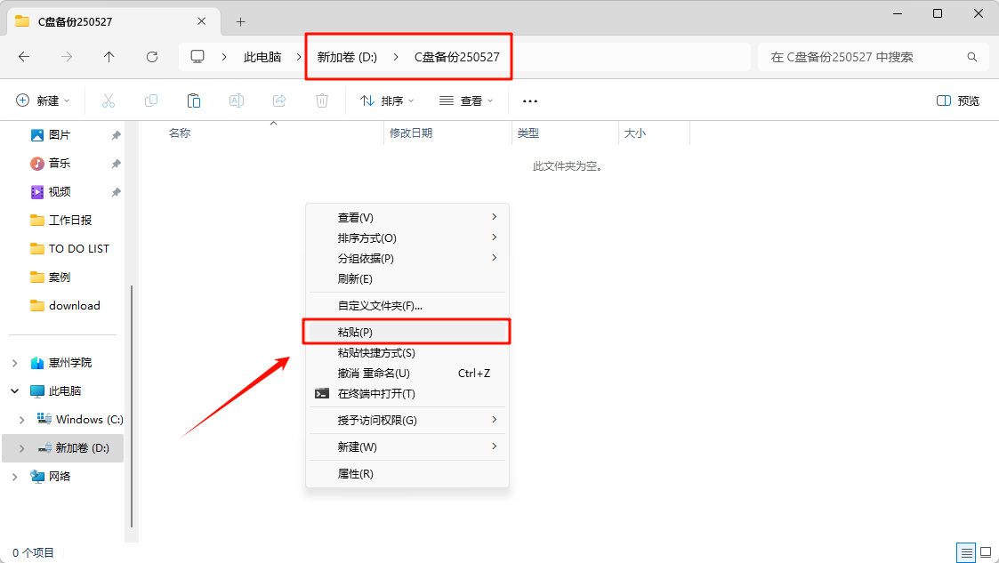Choose 粘贴快捷方式(S) menu entry
The width and height of the screenshot is (999, 563).
pyautogui.click(x=407, y=352)
